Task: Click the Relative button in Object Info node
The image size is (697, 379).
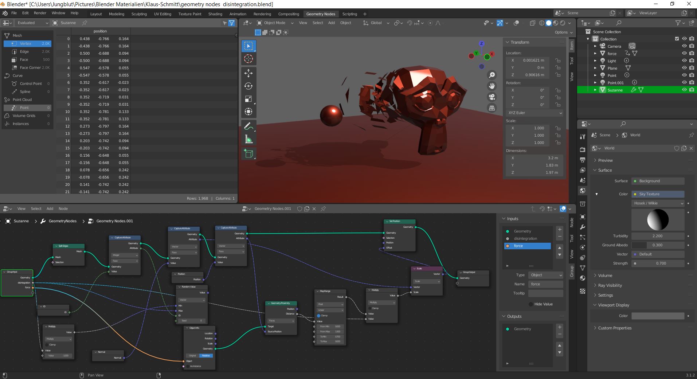Action: click(x=206, y=356)
